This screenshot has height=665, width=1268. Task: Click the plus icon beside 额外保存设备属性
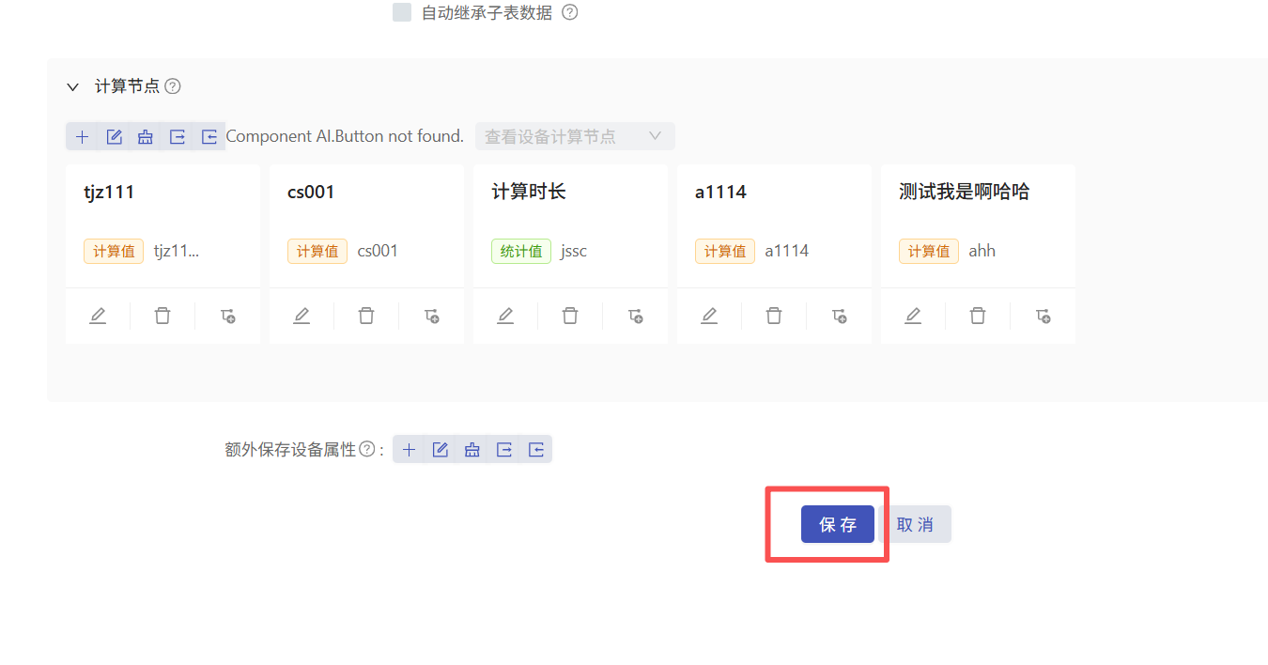coord(409,450)
